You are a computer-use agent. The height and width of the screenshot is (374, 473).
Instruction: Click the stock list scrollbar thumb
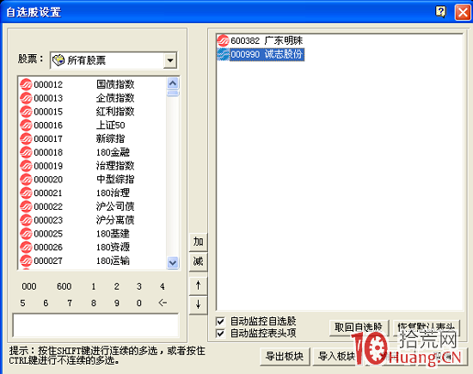click(173, 93)
